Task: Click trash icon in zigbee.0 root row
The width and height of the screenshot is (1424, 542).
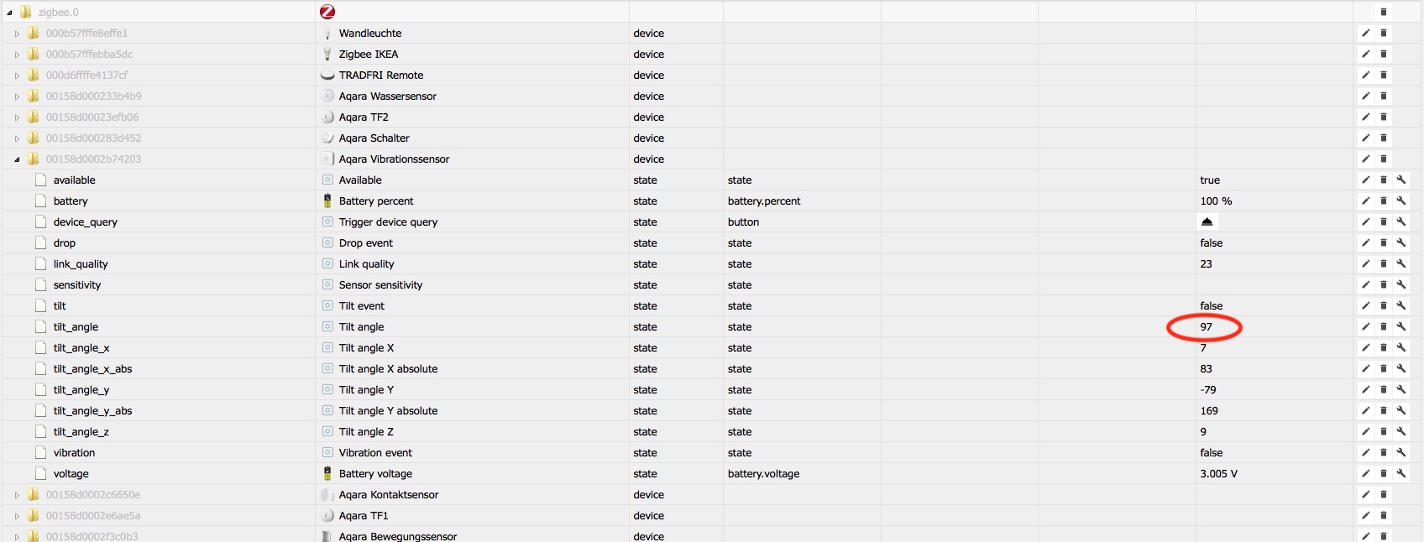Action: point(1384,13)
